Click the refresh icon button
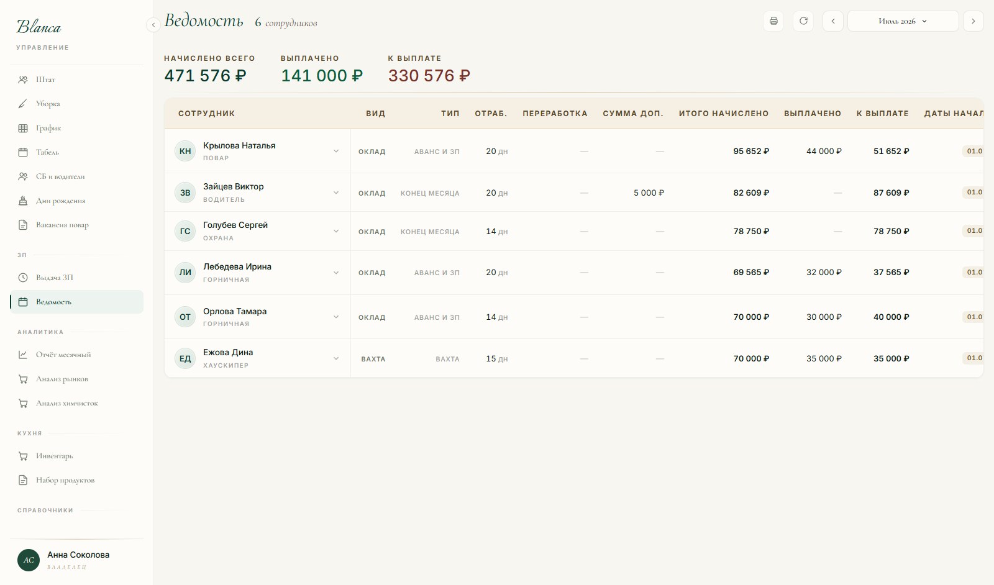The width and height of the screenshot is (994, 585). (x=803, y=21)
